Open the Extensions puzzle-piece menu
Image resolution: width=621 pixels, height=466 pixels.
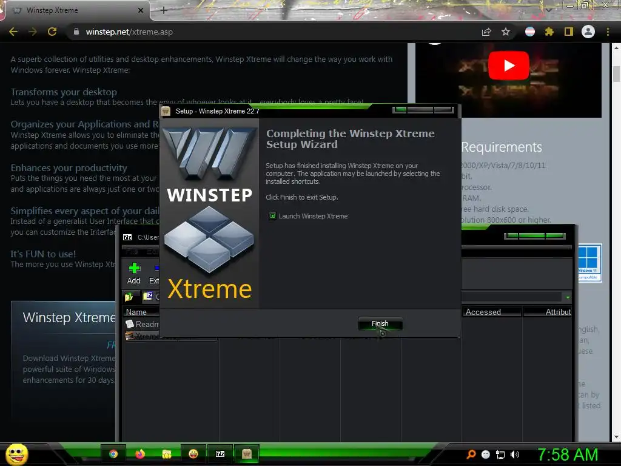pos(549,32)
